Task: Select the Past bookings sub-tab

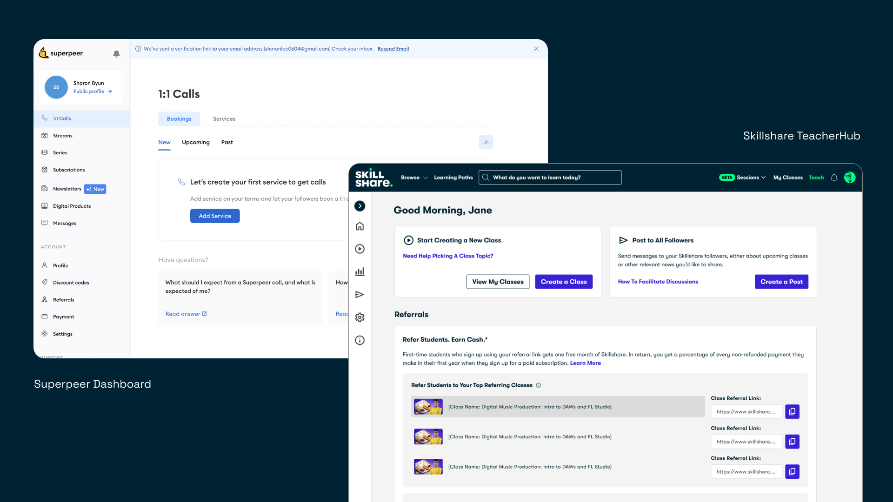Action: pyautogui.click(x=227, y=142)
